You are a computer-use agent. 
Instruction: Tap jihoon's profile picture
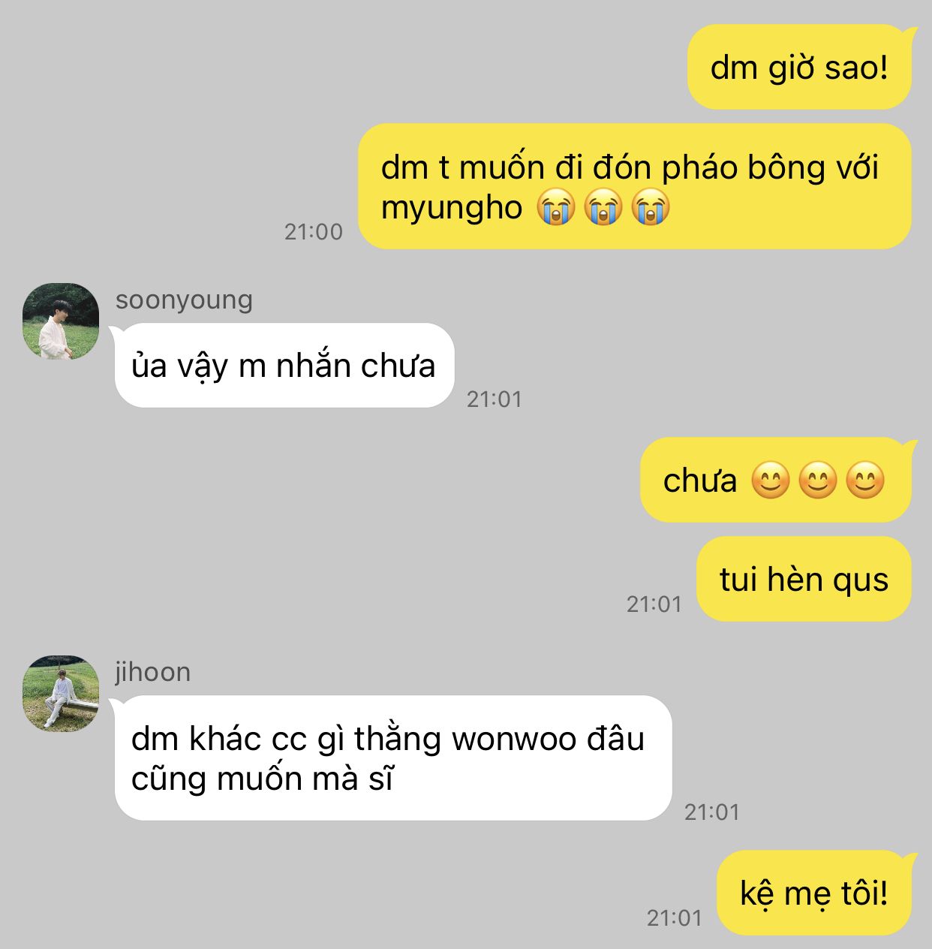click(61, 694)
